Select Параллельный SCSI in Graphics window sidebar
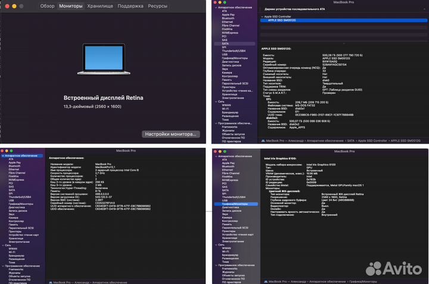Viewport: 429px width, 284px height. pyautogui.click(x=235, y=227)
